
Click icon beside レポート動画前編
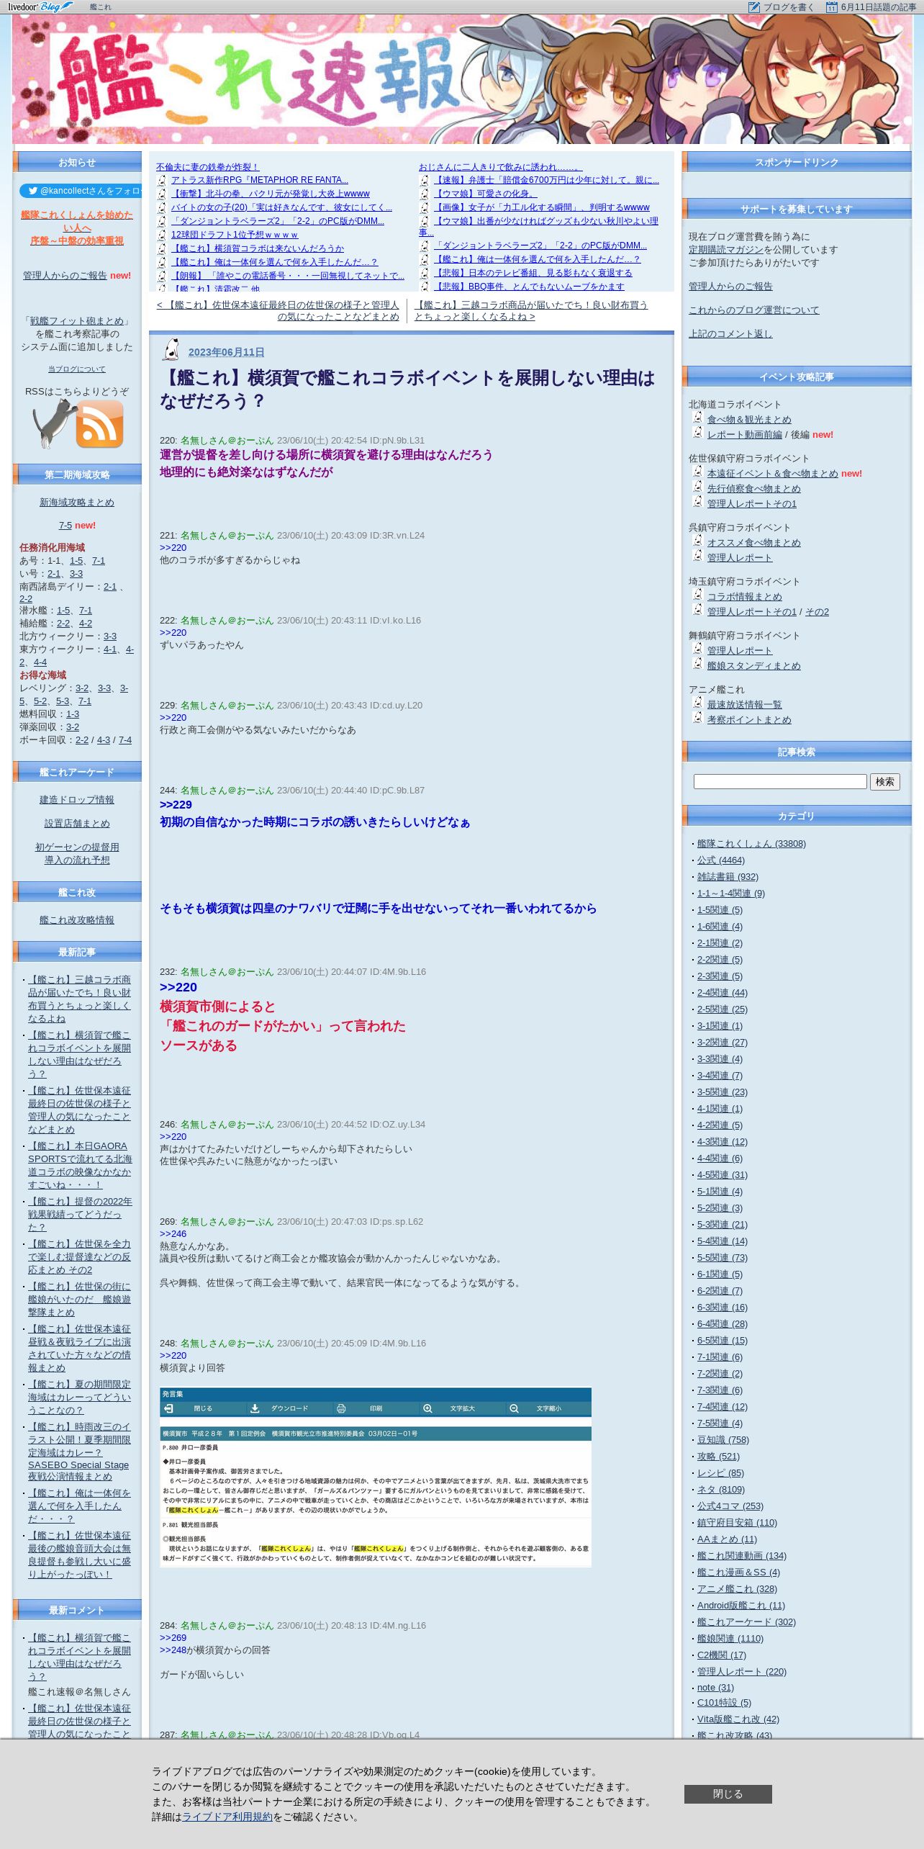697,433
